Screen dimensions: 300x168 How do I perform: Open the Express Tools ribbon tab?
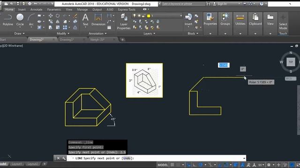(x=127, y=9)
